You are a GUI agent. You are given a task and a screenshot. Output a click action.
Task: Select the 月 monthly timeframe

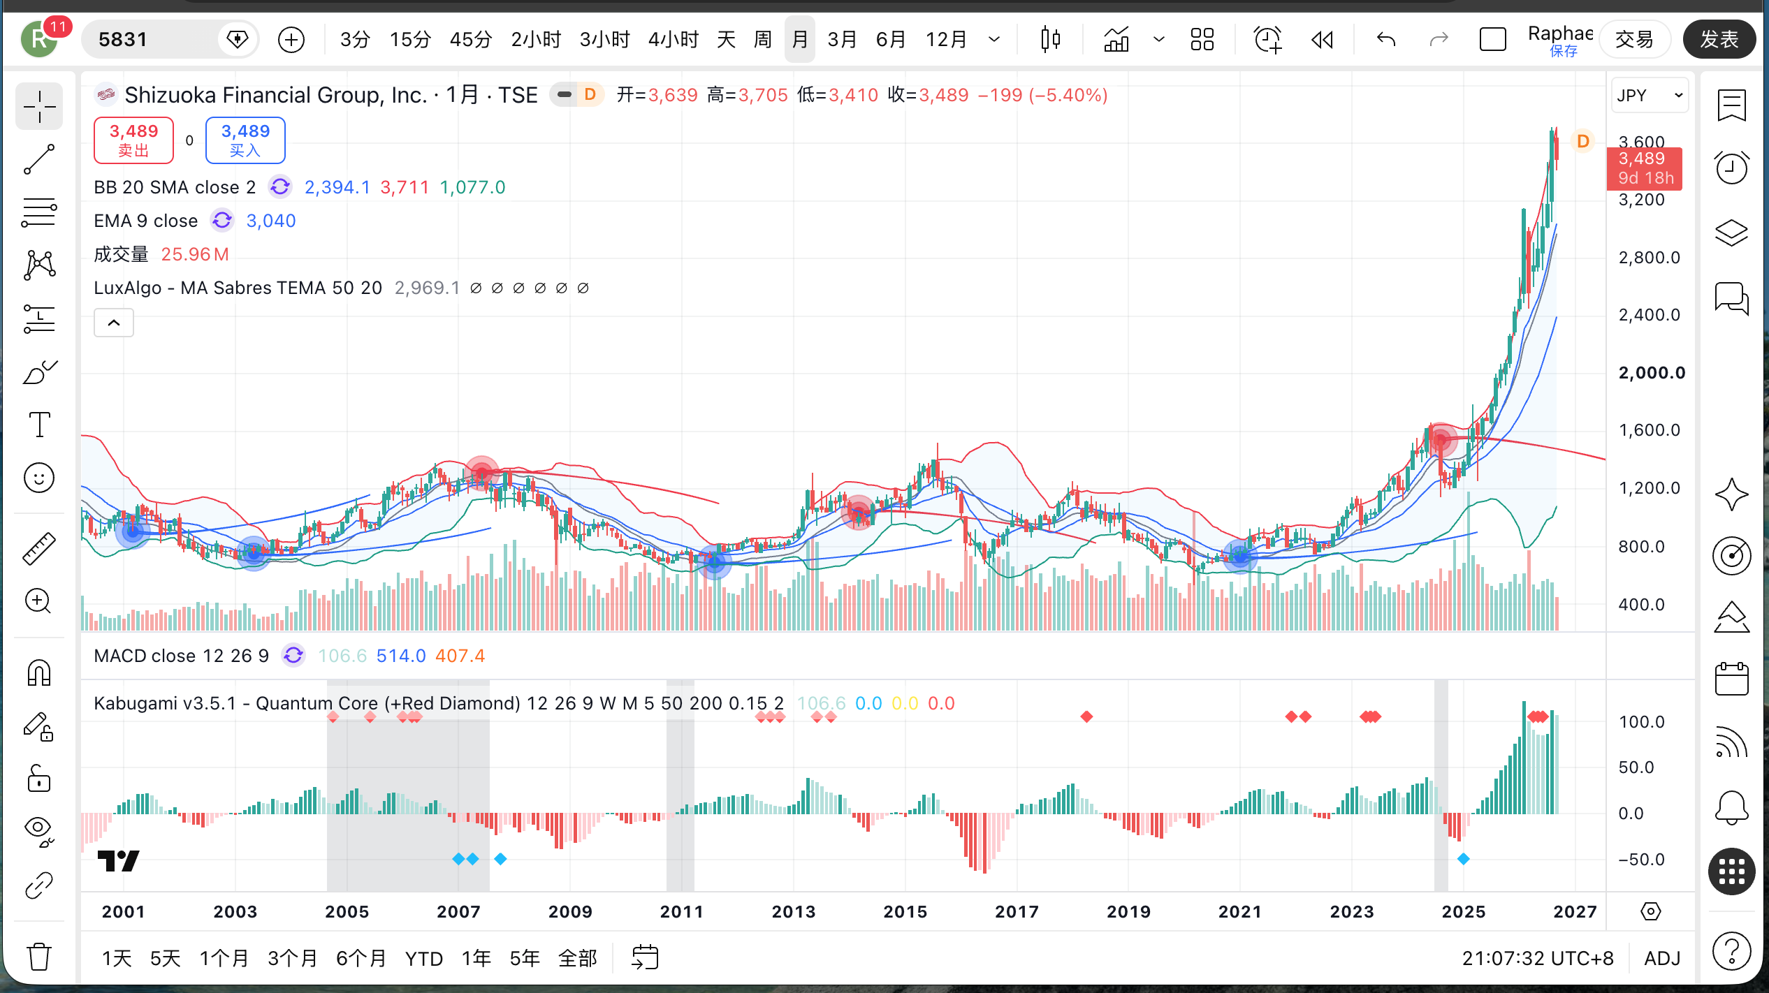[800, 39]
